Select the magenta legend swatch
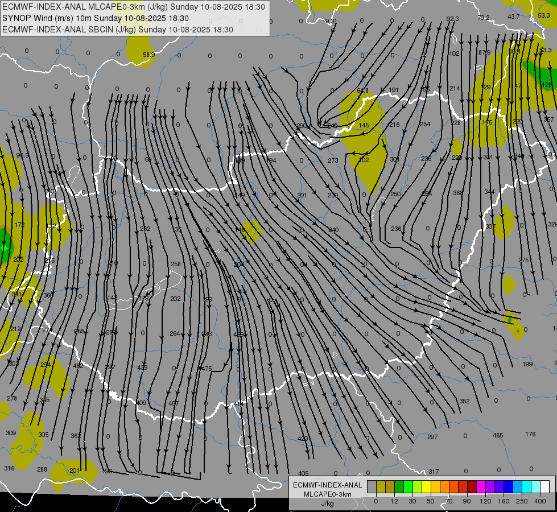The height and width of the screenshot is (512, 557). [481, 487]
